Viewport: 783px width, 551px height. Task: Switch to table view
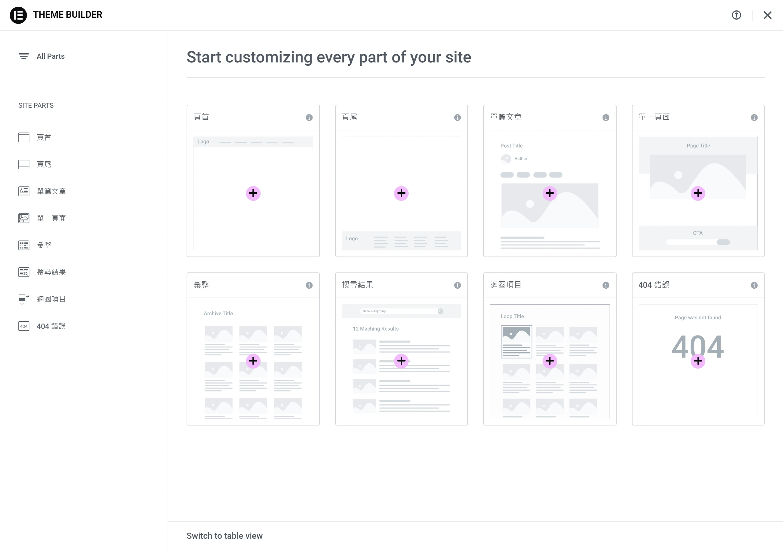[225, 536]
